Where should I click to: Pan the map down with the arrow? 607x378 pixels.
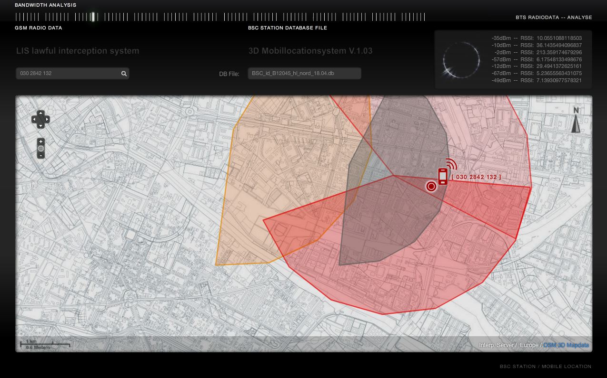[x=40, y=125]
